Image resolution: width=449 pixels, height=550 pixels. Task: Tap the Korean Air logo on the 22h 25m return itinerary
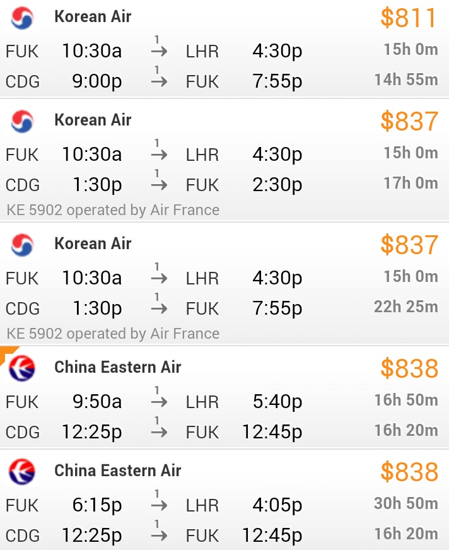[22, 245]
